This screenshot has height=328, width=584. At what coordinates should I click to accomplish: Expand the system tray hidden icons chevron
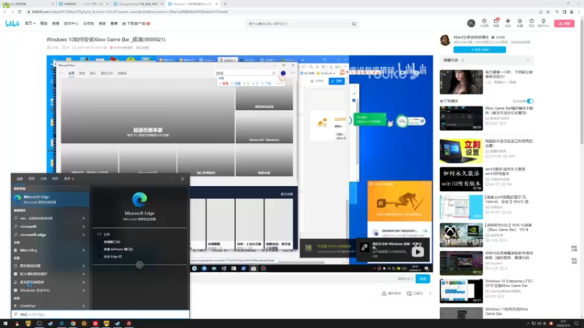528,324
